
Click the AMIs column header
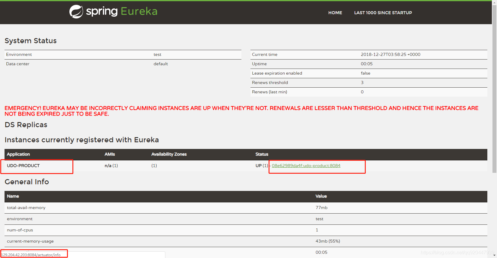(110, 154)
